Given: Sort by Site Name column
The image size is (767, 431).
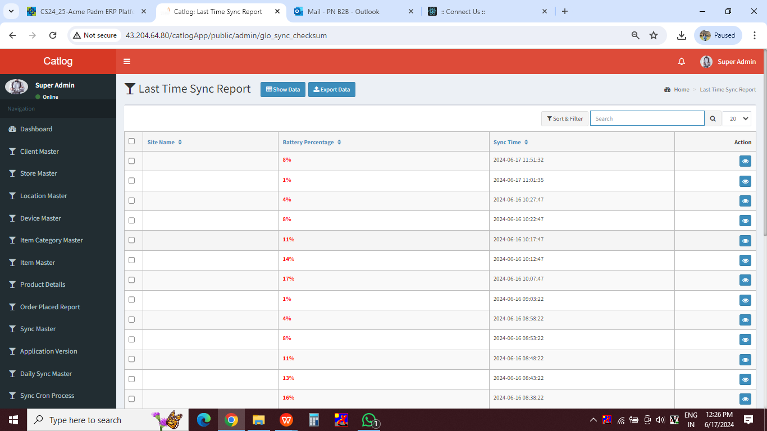Looking at the screenshot, I should click(x=165, y=143).
